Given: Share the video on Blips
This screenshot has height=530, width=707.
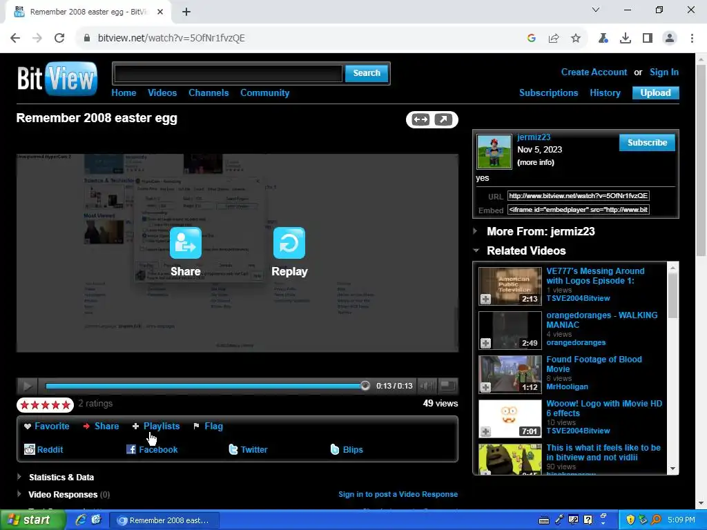Looking at the screenshot, I should click(x=347, y=449).
